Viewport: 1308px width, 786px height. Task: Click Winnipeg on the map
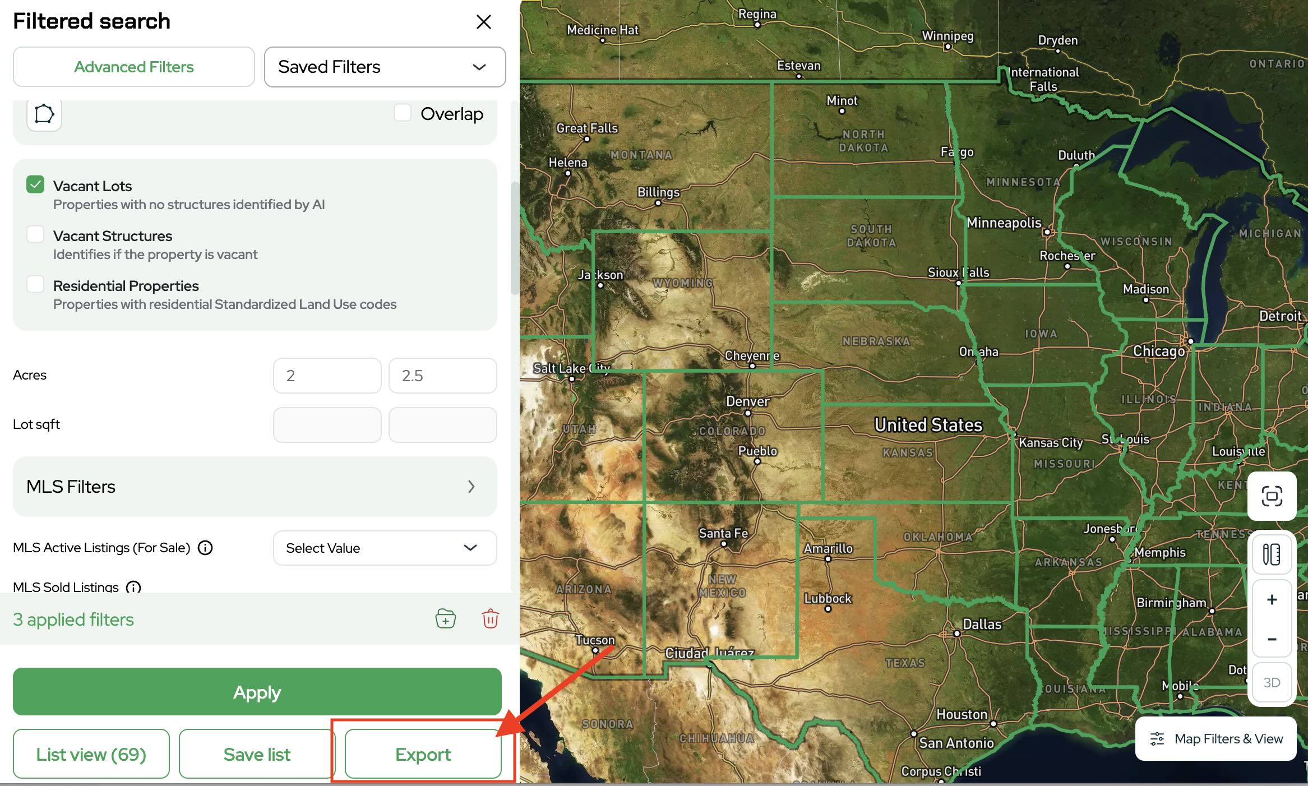(x=948, y=36)
